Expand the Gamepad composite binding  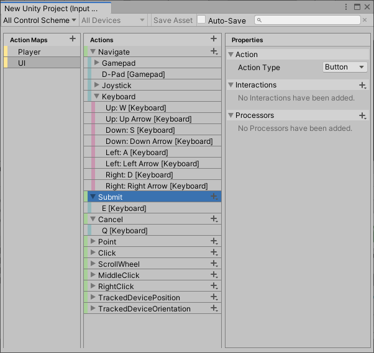click(x=96, y=63)
